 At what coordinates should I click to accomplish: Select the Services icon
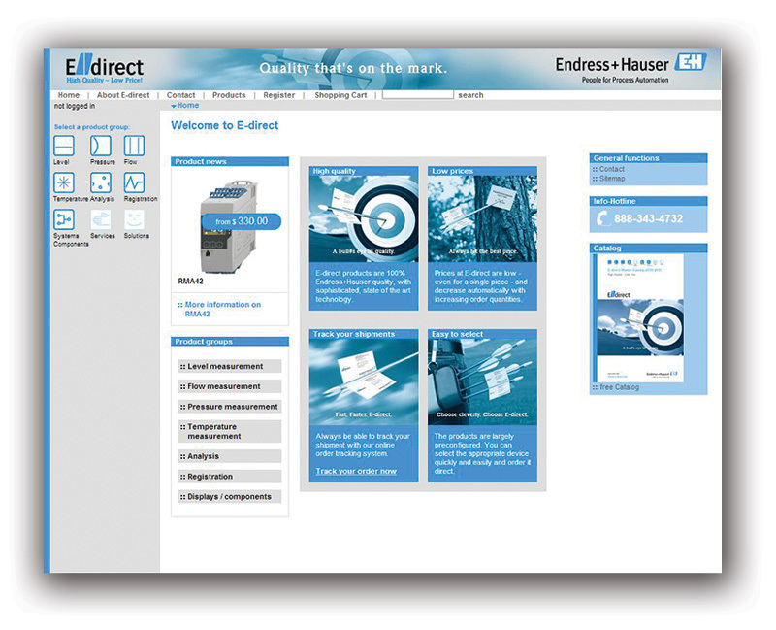(x=101, y=219)
